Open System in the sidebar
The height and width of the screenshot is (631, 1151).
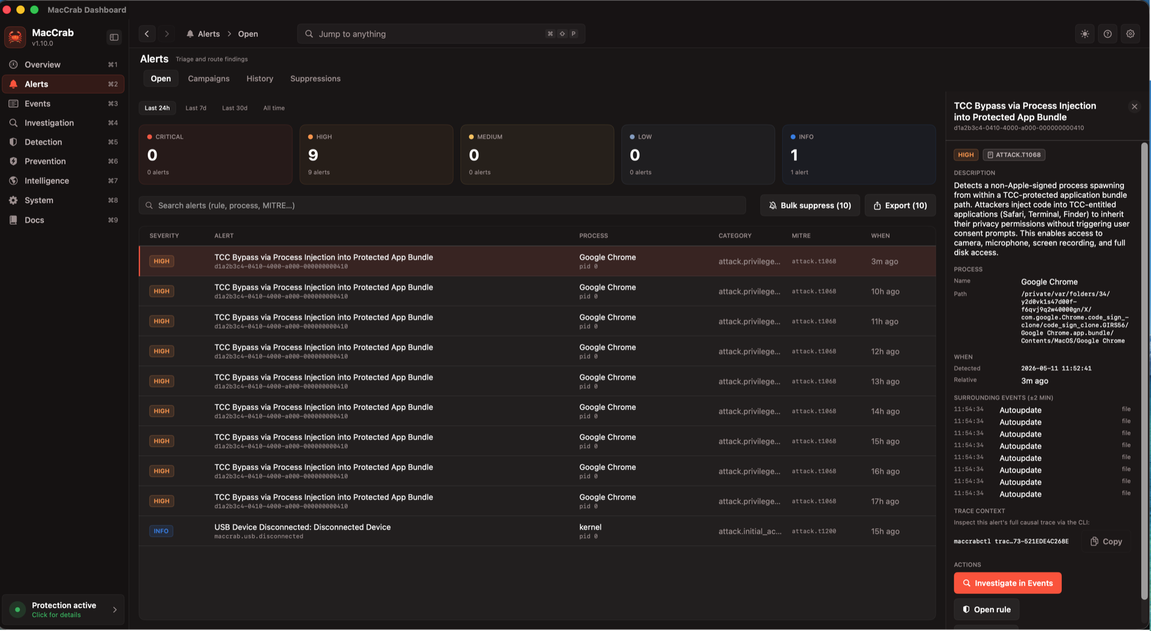(63, 200)
